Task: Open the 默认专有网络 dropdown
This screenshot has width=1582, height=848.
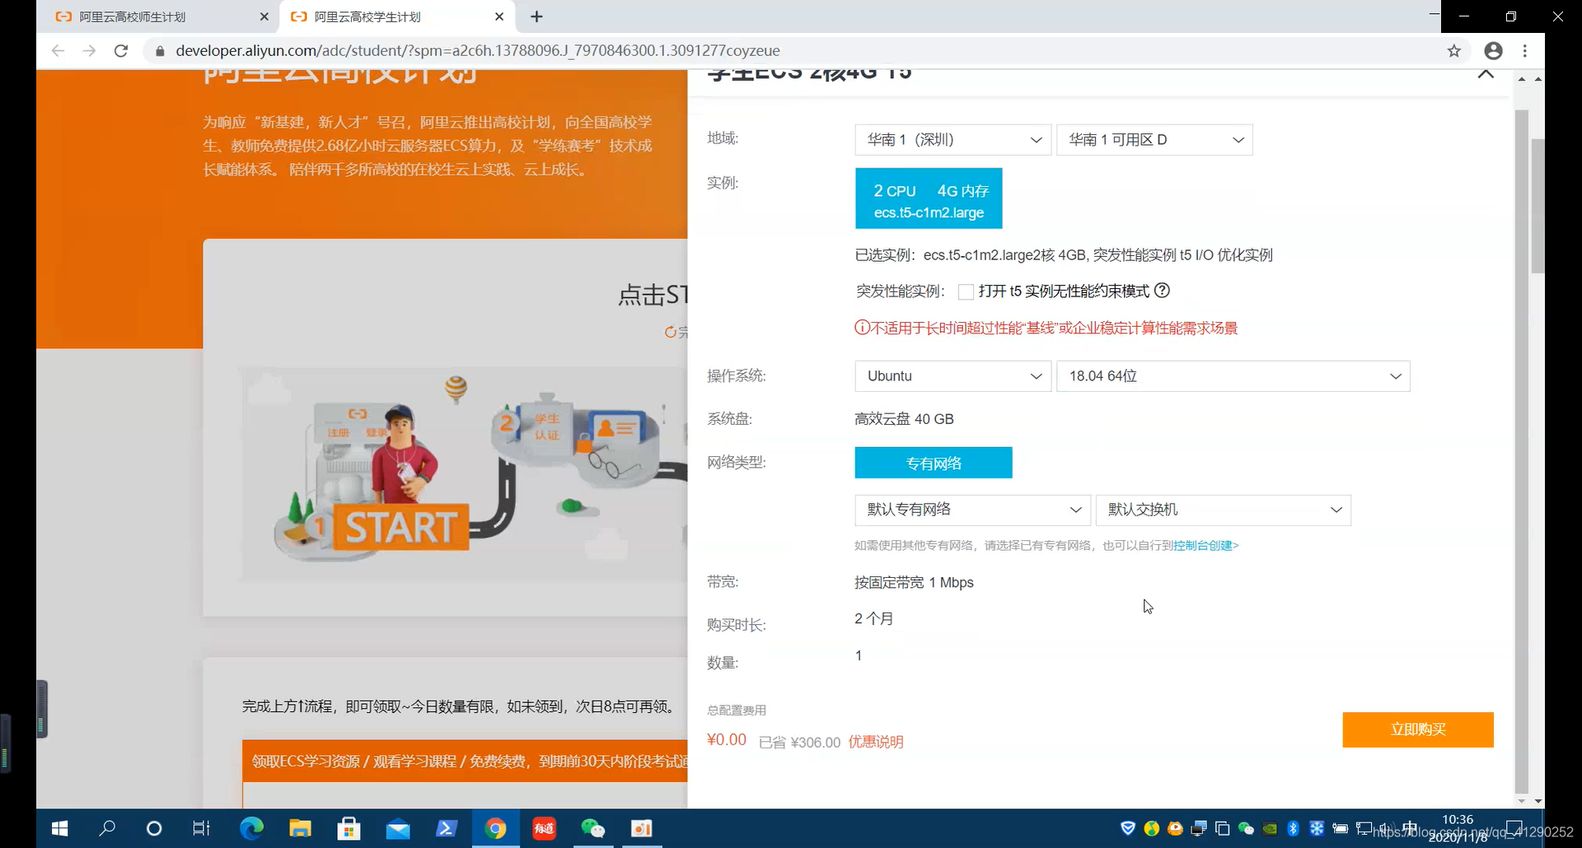Action: pyautogui.click(x=973, y=510)
